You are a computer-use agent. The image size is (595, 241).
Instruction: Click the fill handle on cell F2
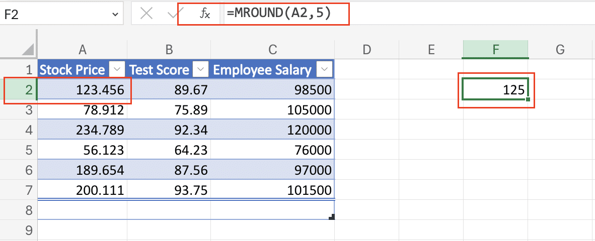click(528, 99)
